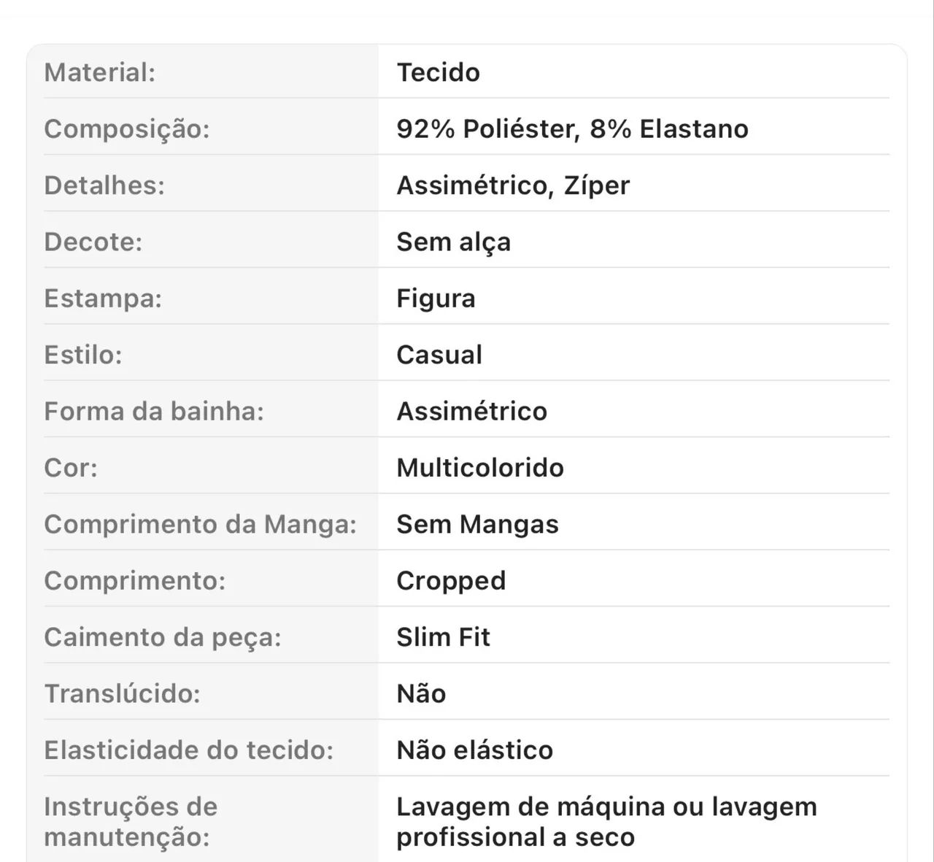Select the Não translucency value
The image size is (934, 862).
pyautogui.click(x=421, y=693)
